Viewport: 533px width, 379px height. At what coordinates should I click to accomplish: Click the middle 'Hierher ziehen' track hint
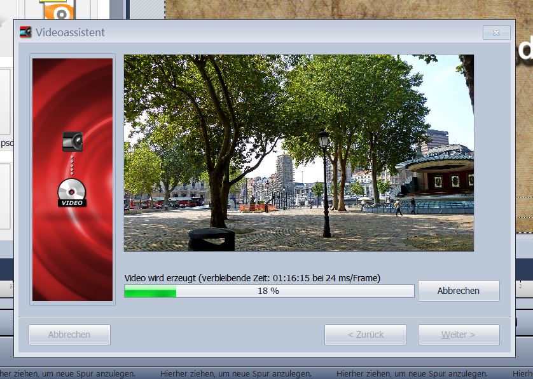pos(236,374)
